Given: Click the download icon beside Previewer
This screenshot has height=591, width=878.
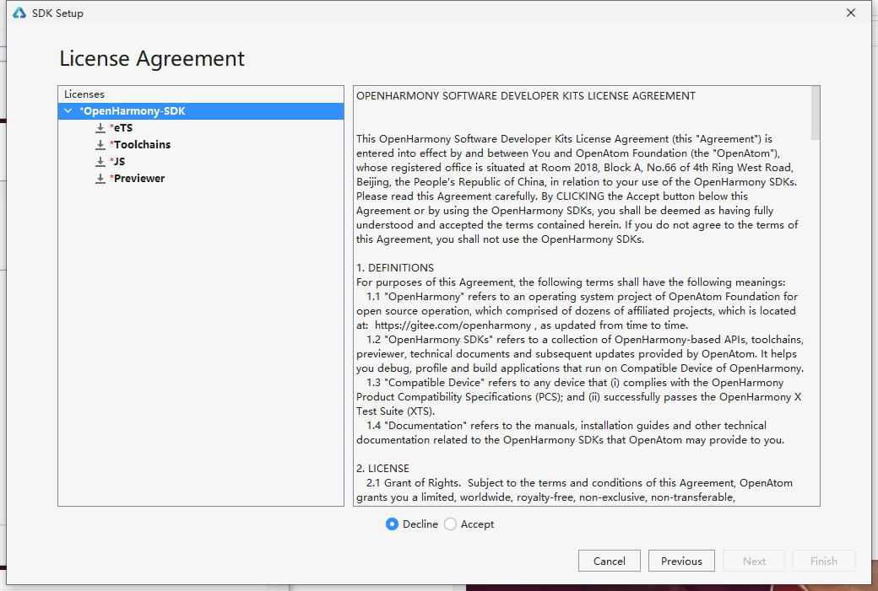Looking at the screenshot, I should [100, 179].
